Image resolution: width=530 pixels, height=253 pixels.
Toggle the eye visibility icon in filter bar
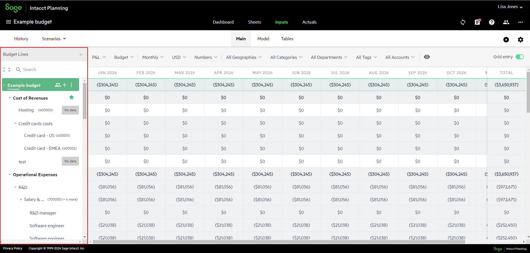tap(427, 57)
